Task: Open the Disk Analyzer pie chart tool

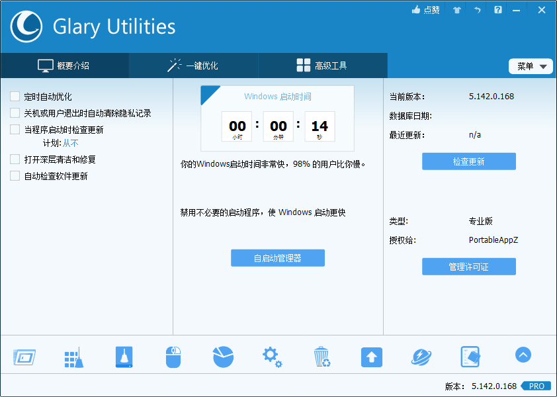Action: pyautogui.click(x=223, y=357)
